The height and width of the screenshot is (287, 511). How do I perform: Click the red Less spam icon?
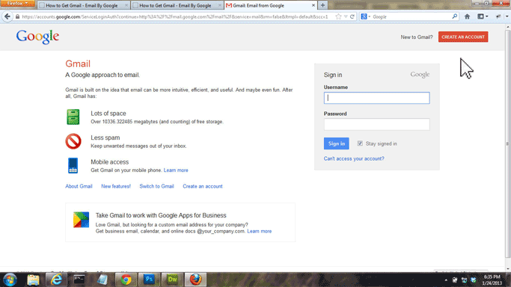tap(73, 141)
